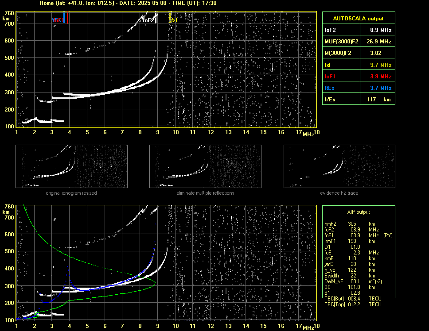The height and width of the screenshot is (331, 429).
Task: Open the evidence F2 trace thumbnail
Action: click(x=339, y=166)
